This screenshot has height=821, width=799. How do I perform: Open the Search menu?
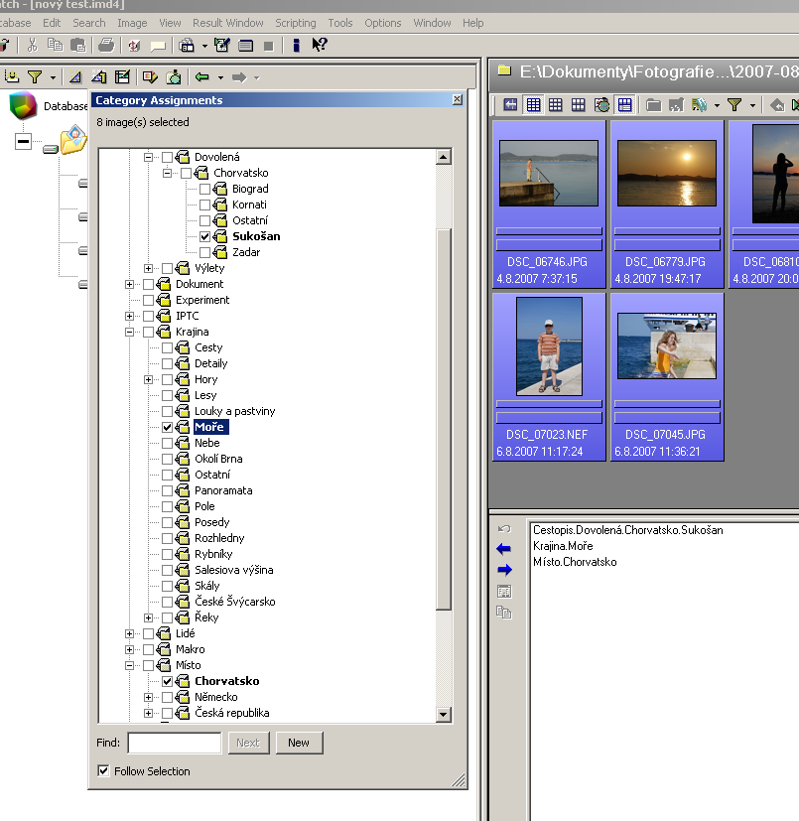(x=89, y=23)
